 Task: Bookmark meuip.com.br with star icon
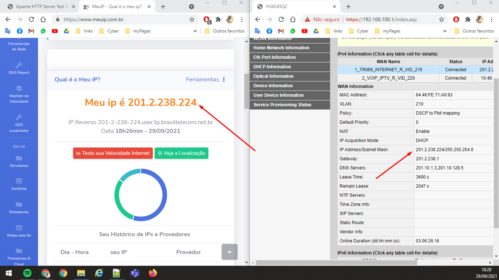point(192,19)
